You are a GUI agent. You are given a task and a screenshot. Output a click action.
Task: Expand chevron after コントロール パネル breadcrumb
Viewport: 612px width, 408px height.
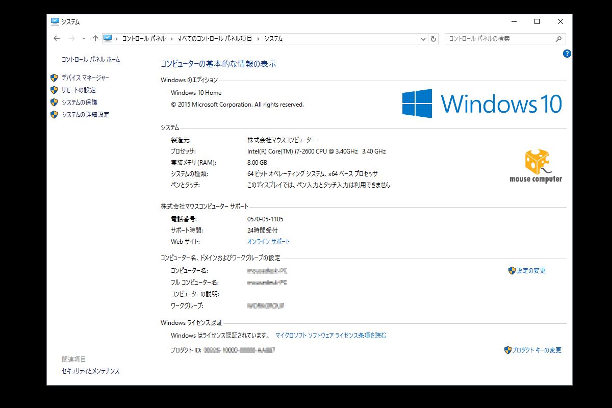pyautogui.click(x=171, y=39)
